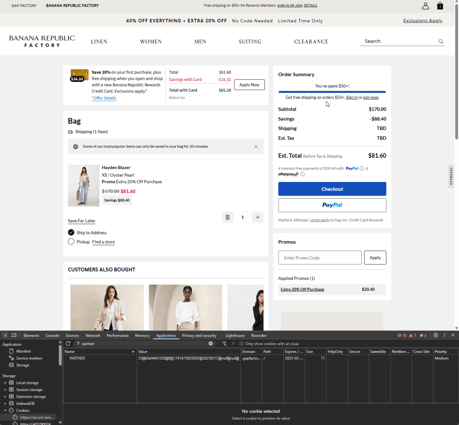The width and height of the screenshot is (459, 425).
Task: Open the shopping bag icon in header
Action: coord(440,6)
